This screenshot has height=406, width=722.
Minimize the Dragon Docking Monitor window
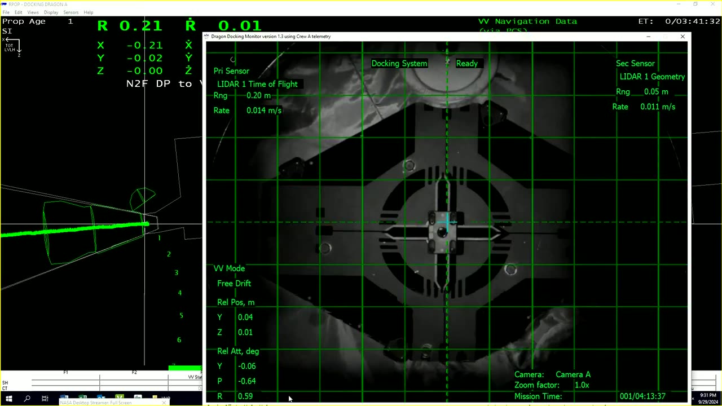(648, 37)
